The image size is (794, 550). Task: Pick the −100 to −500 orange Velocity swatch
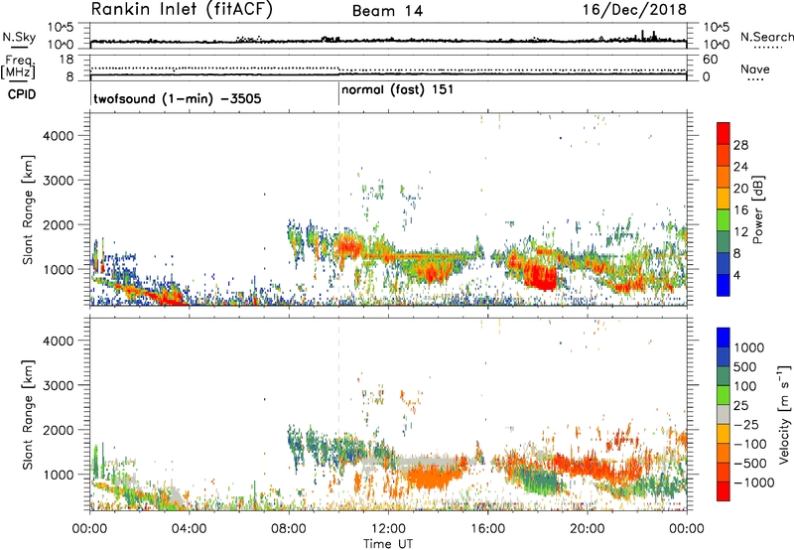pos(724,454)
